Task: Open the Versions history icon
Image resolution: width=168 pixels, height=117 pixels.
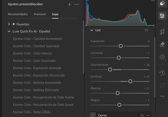Action: point(162,73)
